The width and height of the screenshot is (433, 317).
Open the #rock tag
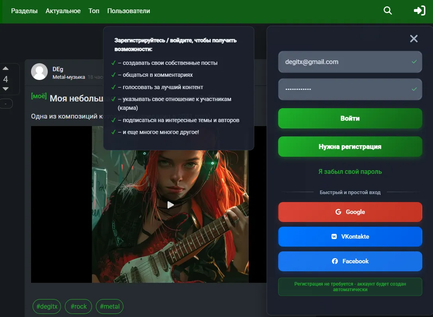(78, 306)
